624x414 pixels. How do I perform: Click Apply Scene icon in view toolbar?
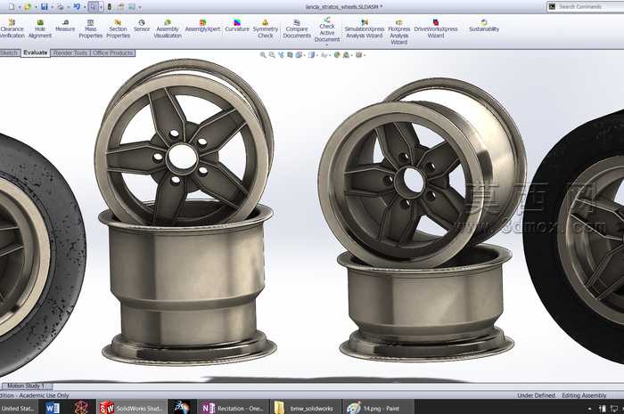click(346, 55)
